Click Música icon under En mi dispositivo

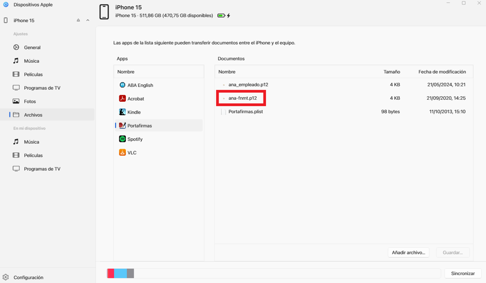click(x=16, y=142)
